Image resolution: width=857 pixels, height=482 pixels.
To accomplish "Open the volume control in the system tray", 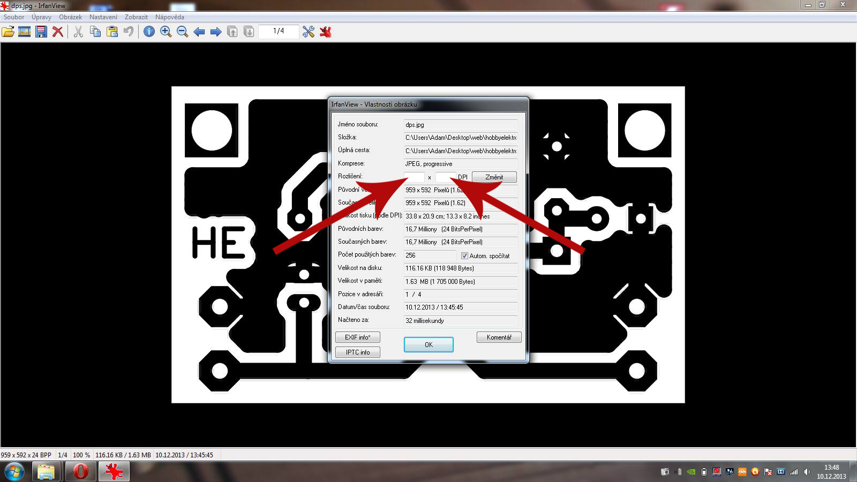I will point(807,472).
